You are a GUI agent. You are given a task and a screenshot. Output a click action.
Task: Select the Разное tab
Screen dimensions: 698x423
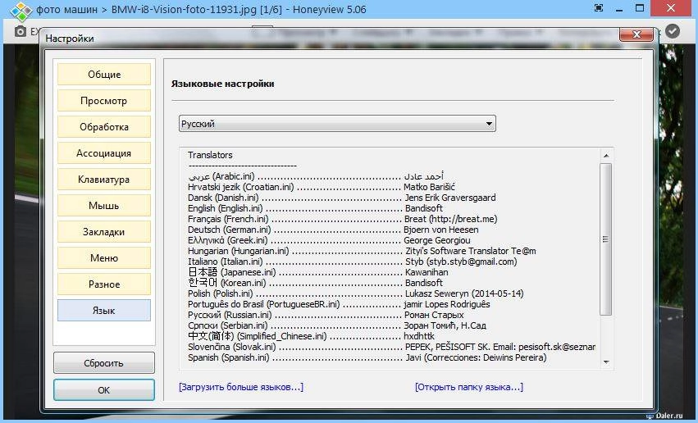[104, 284]
